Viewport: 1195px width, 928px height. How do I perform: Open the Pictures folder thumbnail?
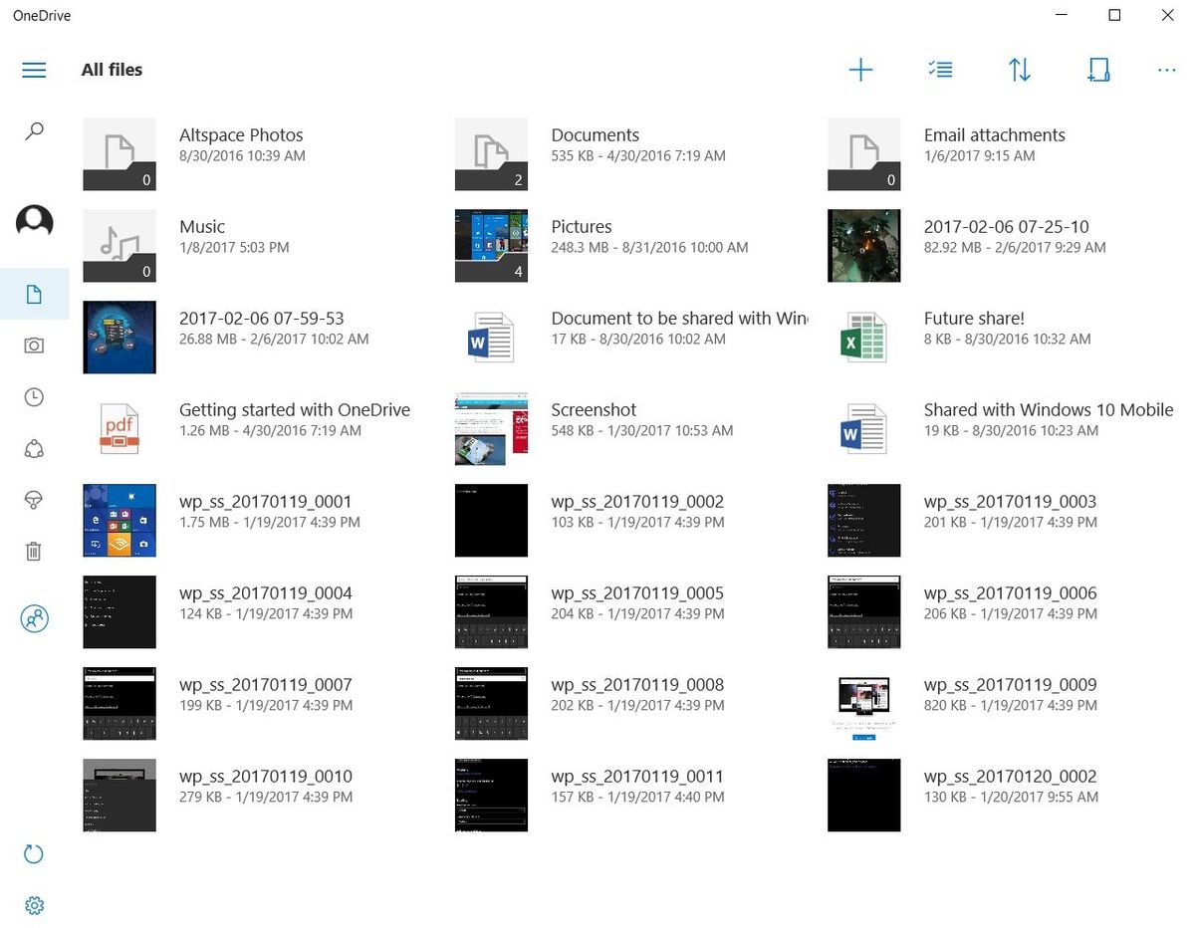491,245
